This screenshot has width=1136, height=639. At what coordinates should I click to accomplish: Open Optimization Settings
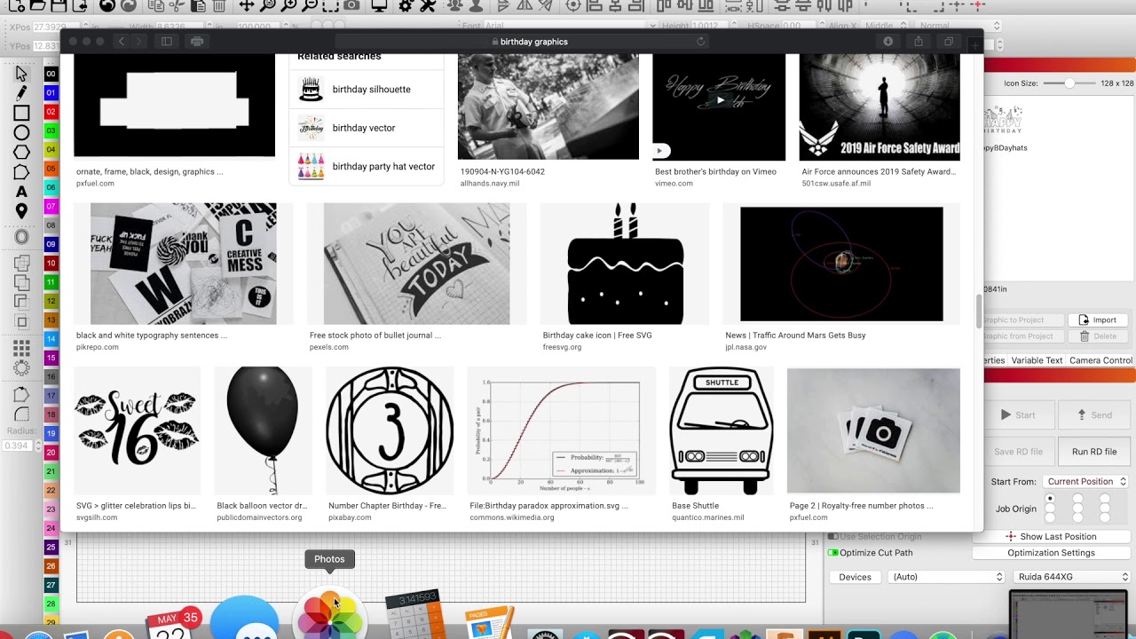point(1051,553)
